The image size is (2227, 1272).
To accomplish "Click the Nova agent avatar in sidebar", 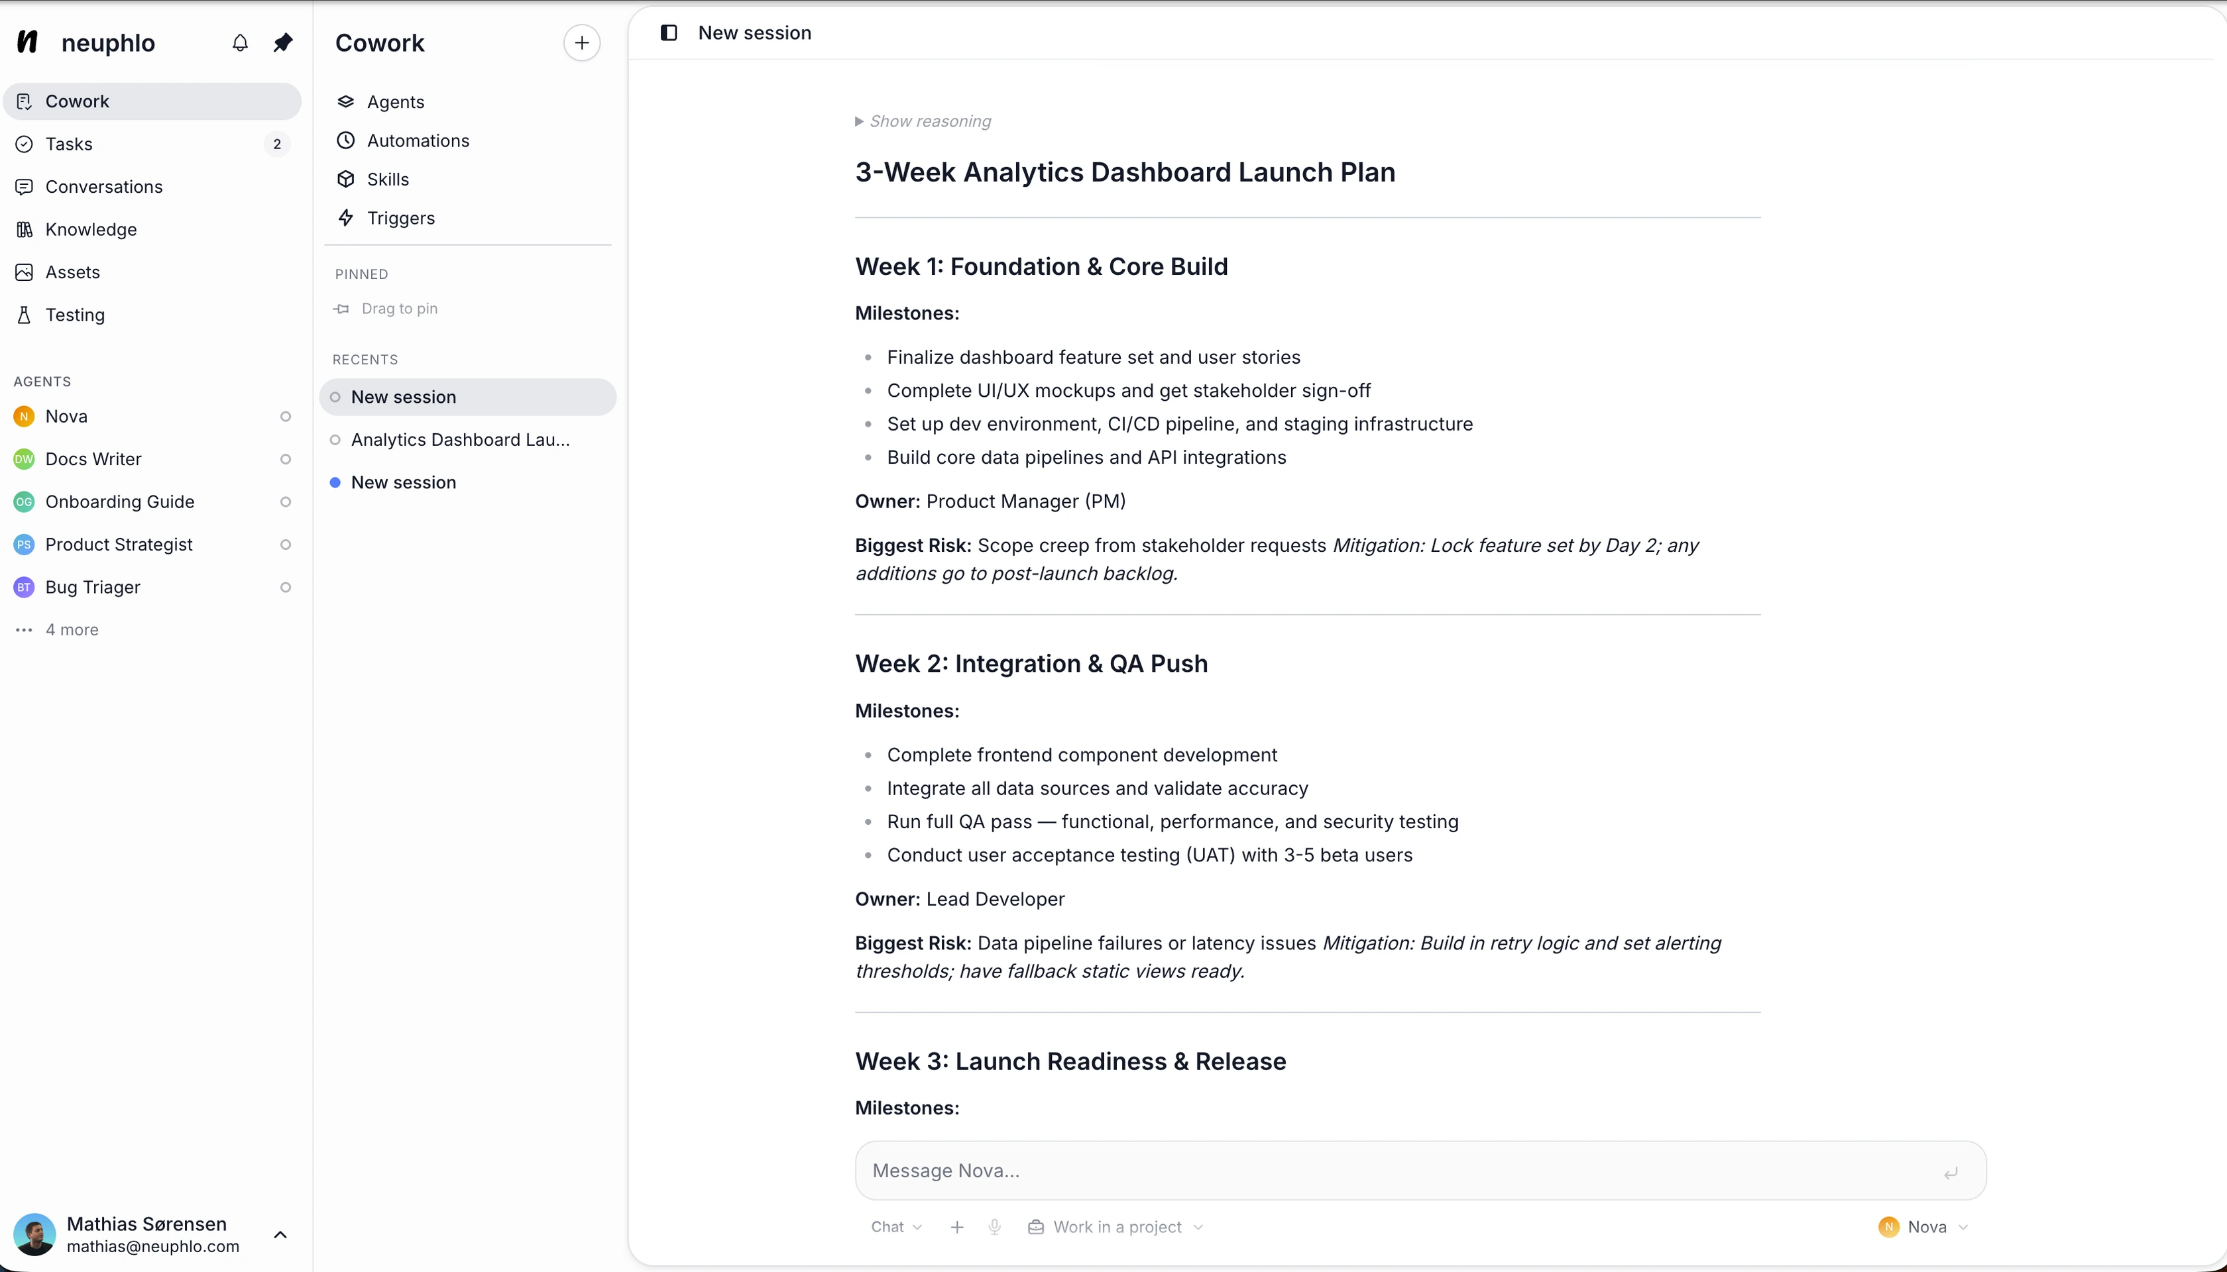I will 24,417.
